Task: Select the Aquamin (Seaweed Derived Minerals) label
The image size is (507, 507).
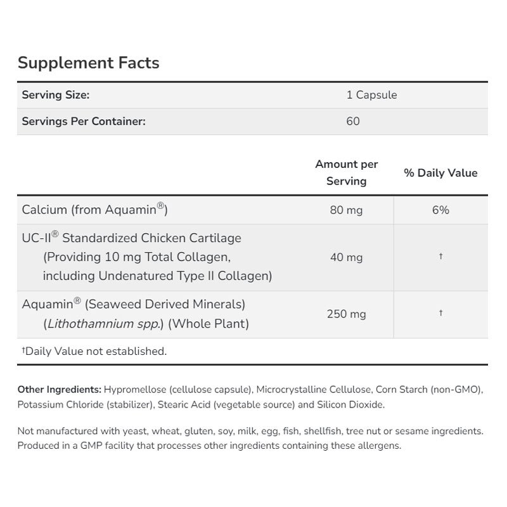Action: click(x=134, y=304)
